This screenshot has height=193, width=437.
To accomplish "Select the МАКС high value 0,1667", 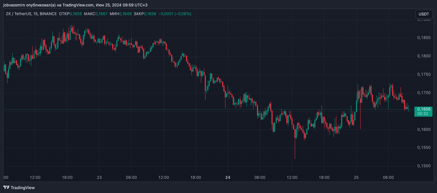I will click(x=101, y=14).
